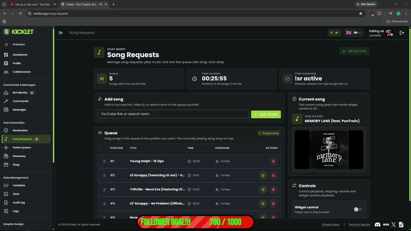Collapse the sidebar with the menu icon
Image resolution: width=411 pixels, height=231 pixels.
click(x=61, y=33)
